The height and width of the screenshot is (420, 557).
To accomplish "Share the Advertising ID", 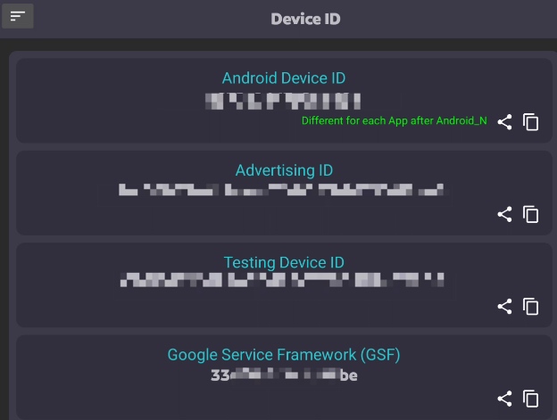I will tap(505, 215).
